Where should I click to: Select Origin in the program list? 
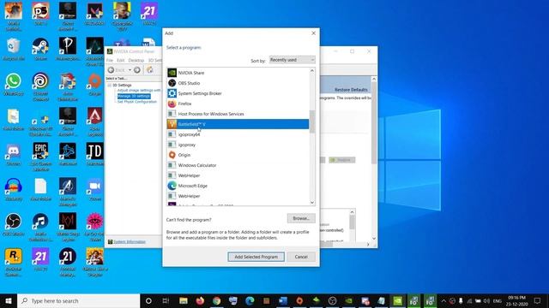coord(238,155)
